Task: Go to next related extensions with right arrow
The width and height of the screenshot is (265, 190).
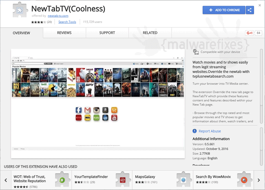Action: pos(259,180)
